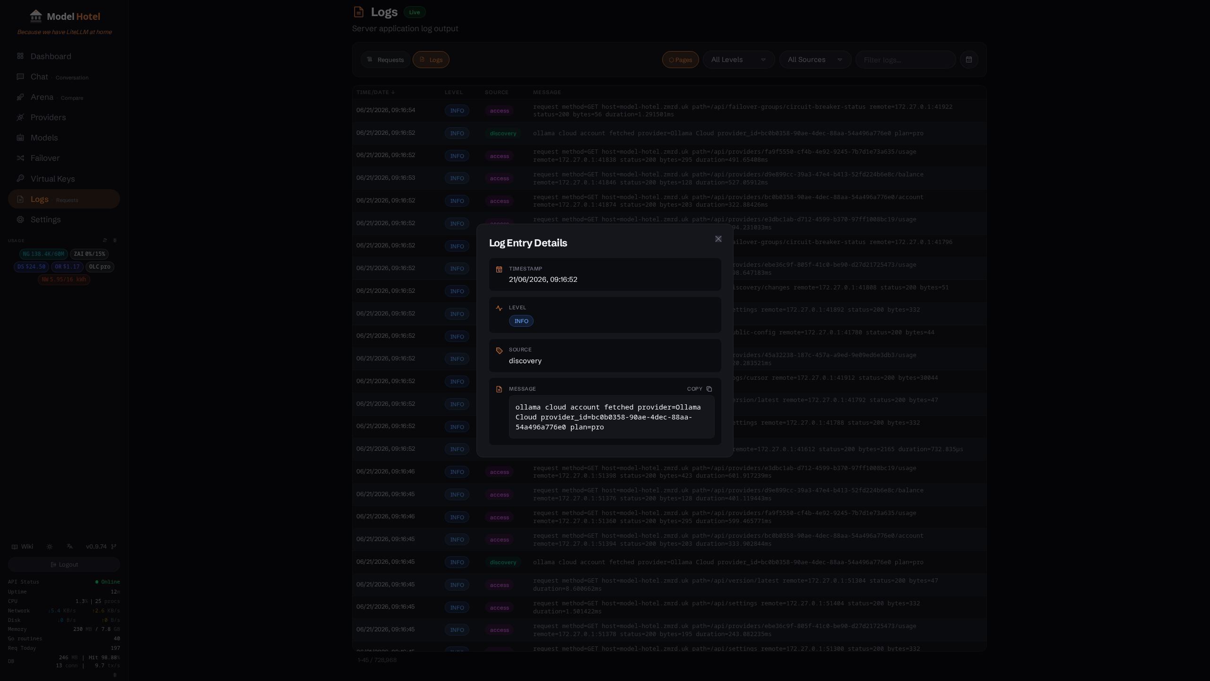Click the discovery source badge at 09:16:45

point(503,562)
